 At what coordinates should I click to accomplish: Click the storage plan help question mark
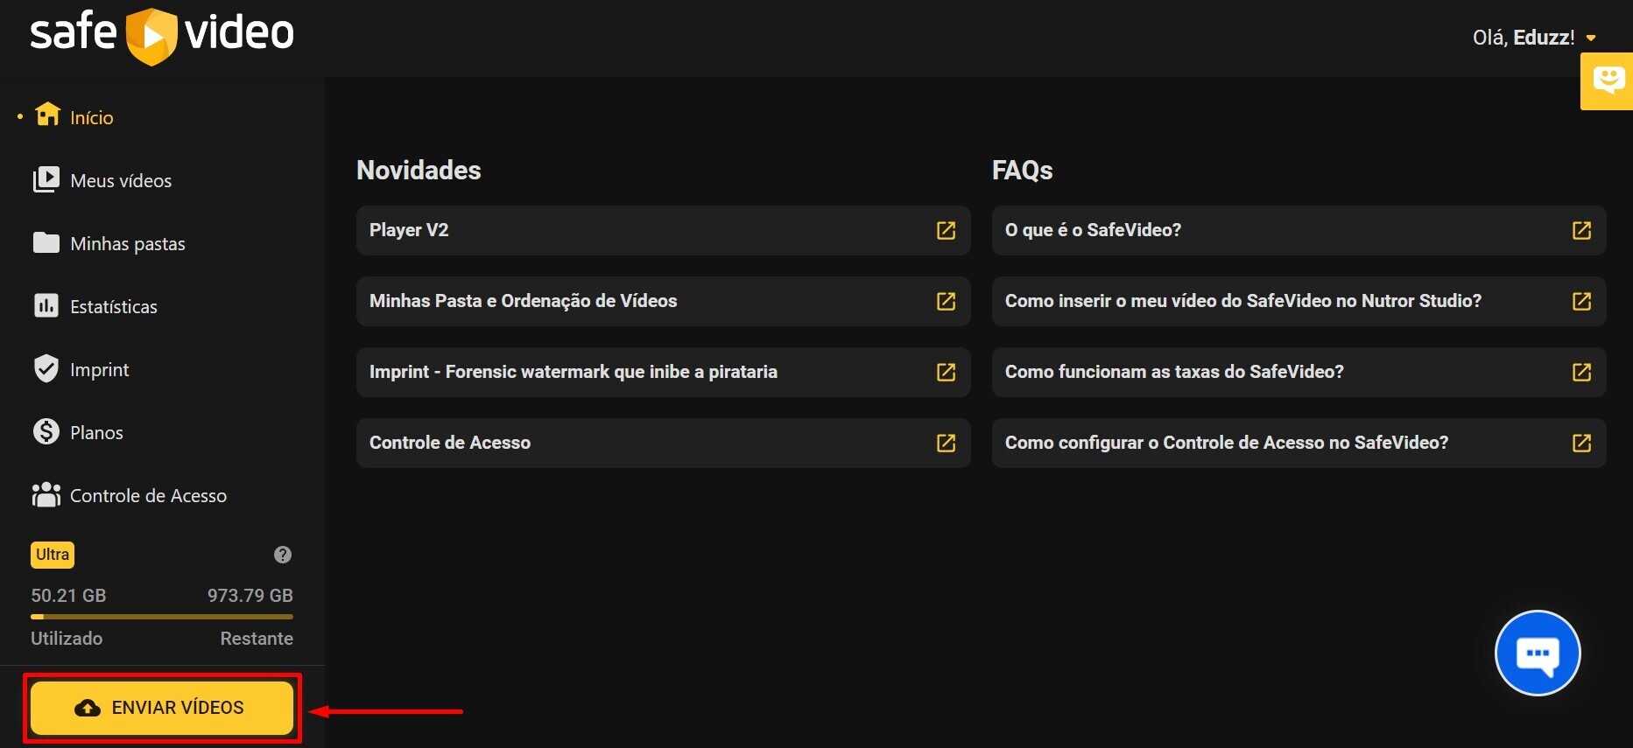[x=282, y=555]
